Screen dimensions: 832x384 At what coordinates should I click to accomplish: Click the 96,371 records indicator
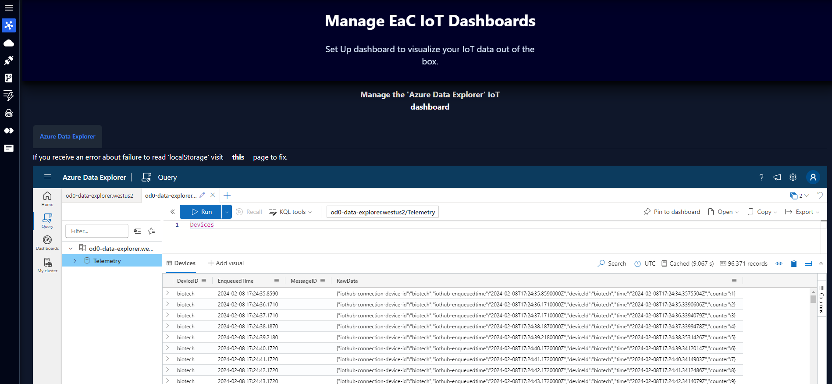[744, 263]
